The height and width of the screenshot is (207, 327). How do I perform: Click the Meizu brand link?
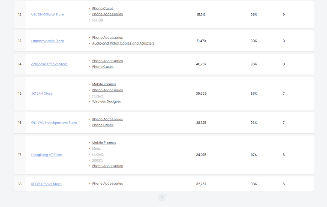pyautogui.click(x=97, y=148)
